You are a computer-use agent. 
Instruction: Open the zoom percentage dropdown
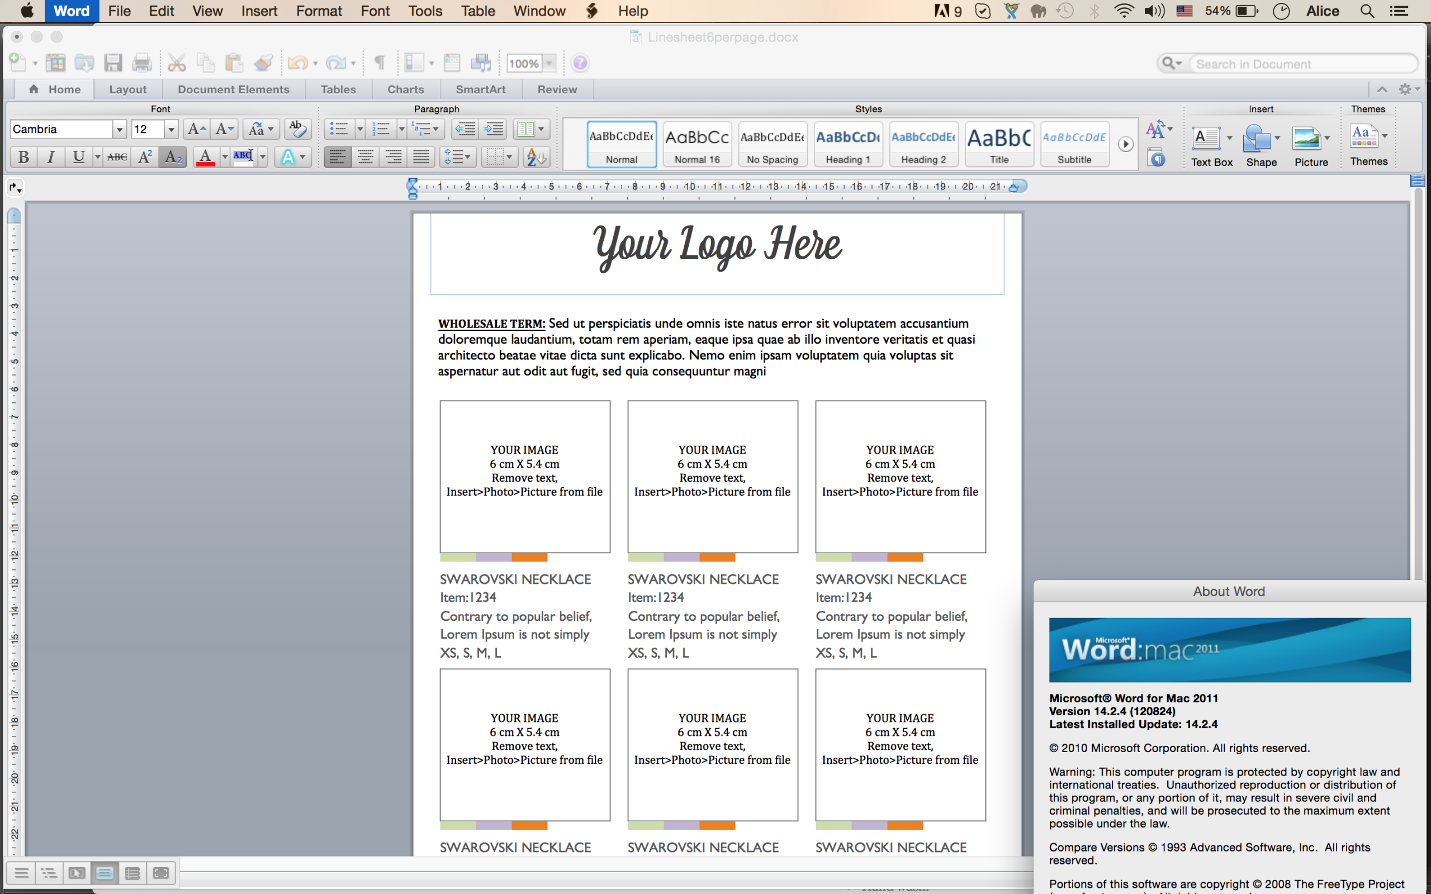(x=549, y=63)
